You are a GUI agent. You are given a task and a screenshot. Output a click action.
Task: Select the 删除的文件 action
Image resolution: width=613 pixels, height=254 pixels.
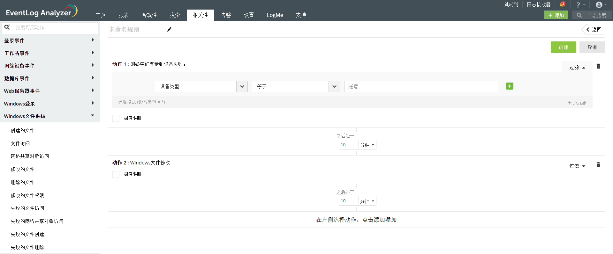[22, 182]
